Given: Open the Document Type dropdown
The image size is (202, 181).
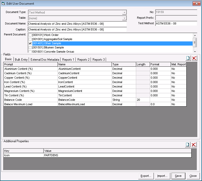Looking at the screenshot, I should pos(124,13).
